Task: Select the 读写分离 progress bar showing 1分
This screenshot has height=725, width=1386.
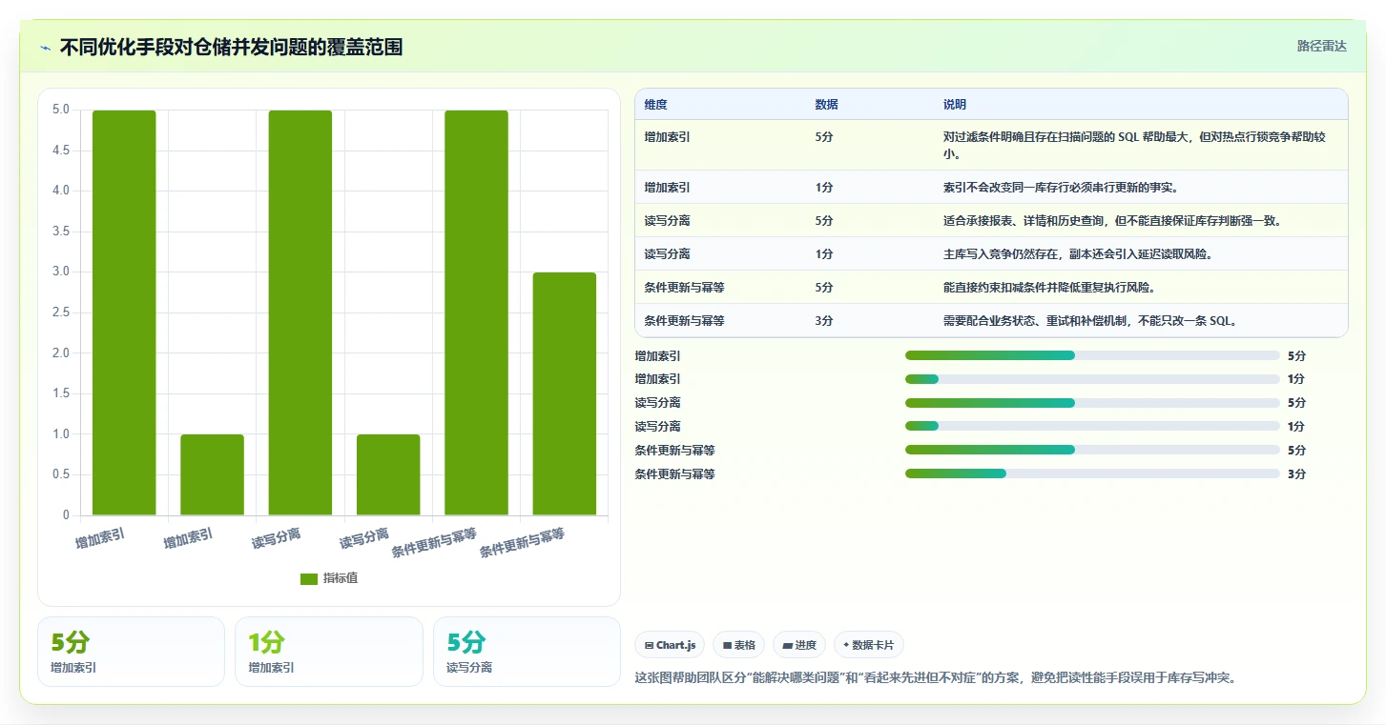Action: coord(1092,426)
